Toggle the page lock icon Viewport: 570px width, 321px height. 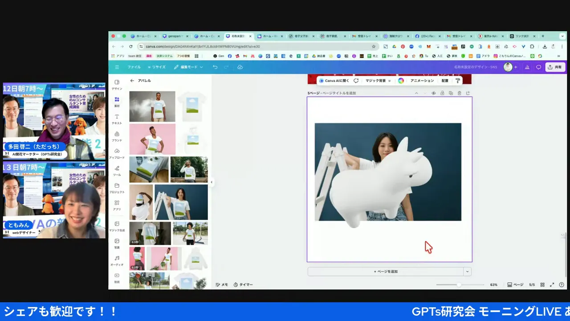coord(442,93)
